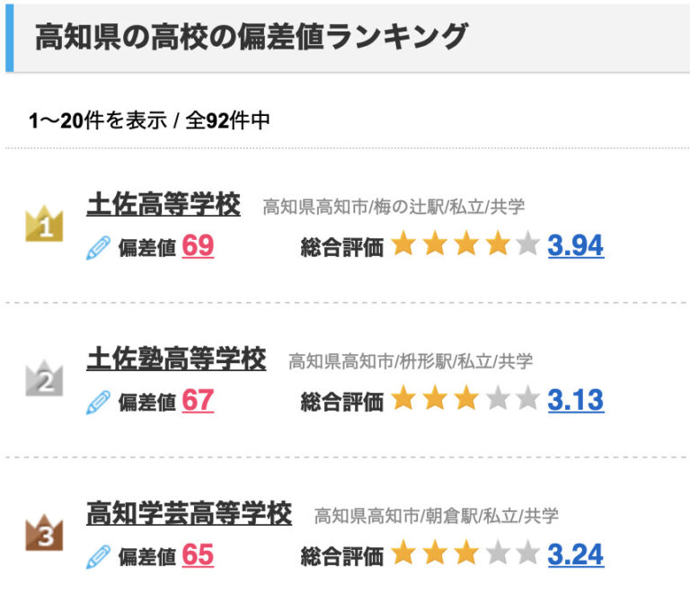
Task: Click the gold rank 1 crown icon
Action: coord(44,225)
